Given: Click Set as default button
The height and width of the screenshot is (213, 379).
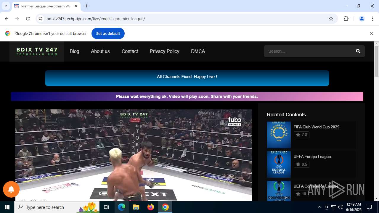Looking at the screenshot, I should [x=108, y=33].
